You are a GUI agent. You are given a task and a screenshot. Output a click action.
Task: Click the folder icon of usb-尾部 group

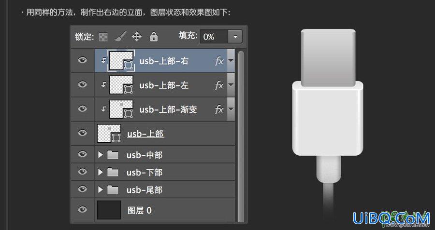[x=113, y=189]
